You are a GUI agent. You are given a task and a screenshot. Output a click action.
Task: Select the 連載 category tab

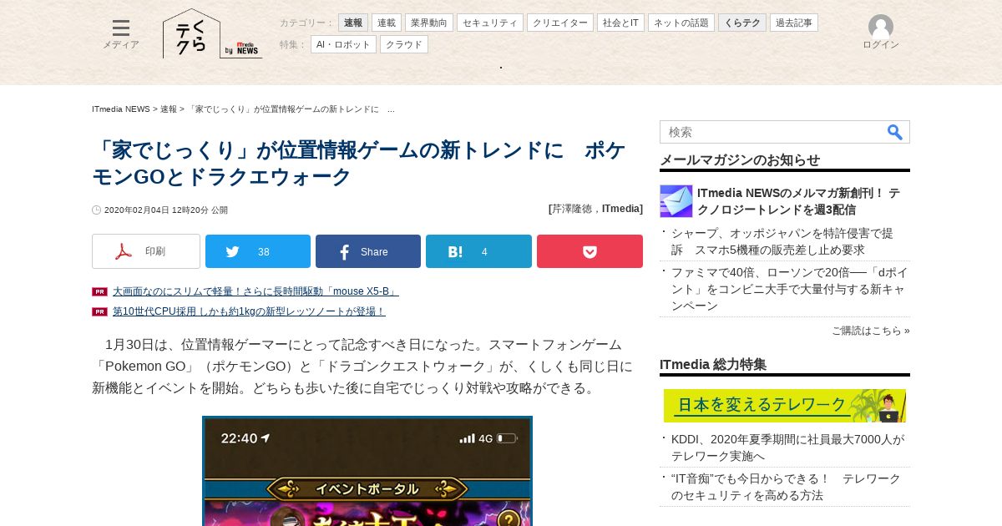click(x=387, y=23)
